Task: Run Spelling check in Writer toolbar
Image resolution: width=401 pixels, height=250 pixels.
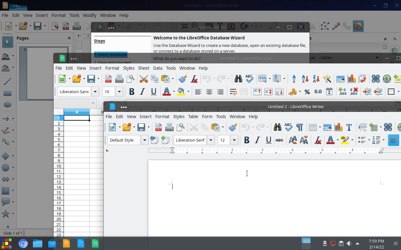Action: [289, 127]
